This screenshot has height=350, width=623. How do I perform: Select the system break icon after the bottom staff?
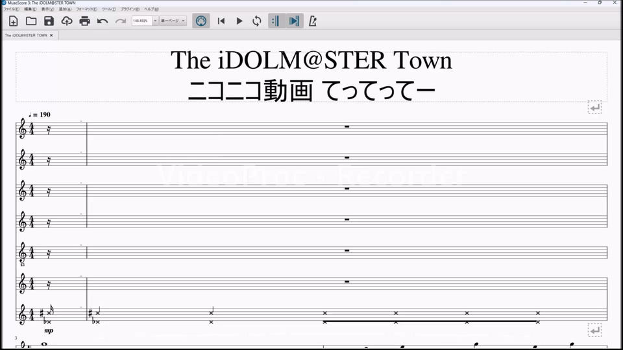(595, 330)
